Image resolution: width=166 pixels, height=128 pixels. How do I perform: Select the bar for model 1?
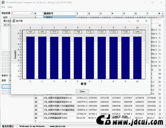point(30,58)
